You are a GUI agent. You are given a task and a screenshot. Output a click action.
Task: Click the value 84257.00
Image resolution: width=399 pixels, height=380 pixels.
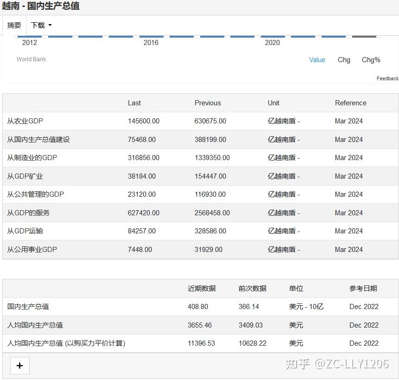[142, 231]
